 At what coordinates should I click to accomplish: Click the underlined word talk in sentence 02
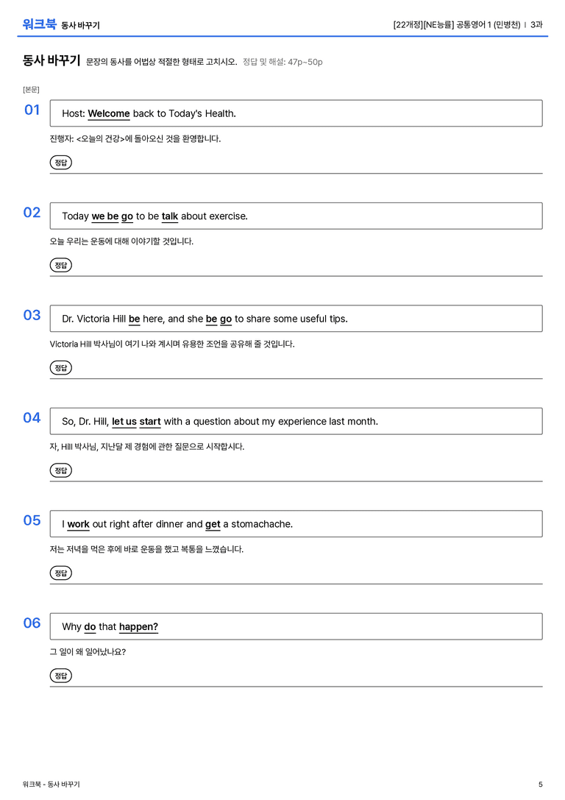170,216
